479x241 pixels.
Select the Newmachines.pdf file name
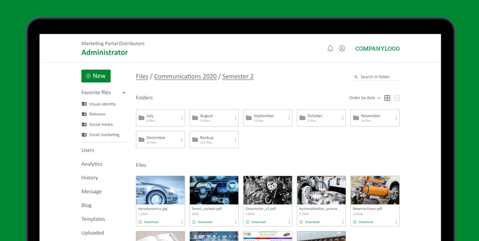click(x=368, y=209)
